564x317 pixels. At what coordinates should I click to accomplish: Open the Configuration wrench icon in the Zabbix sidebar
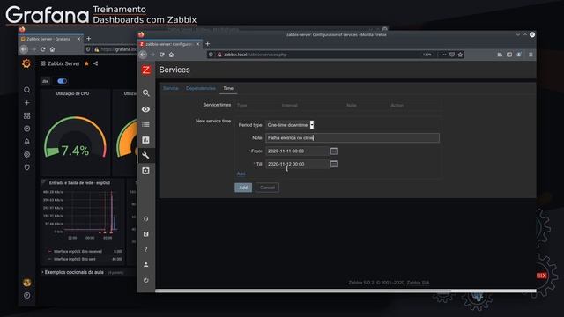(x=145, y=155)
